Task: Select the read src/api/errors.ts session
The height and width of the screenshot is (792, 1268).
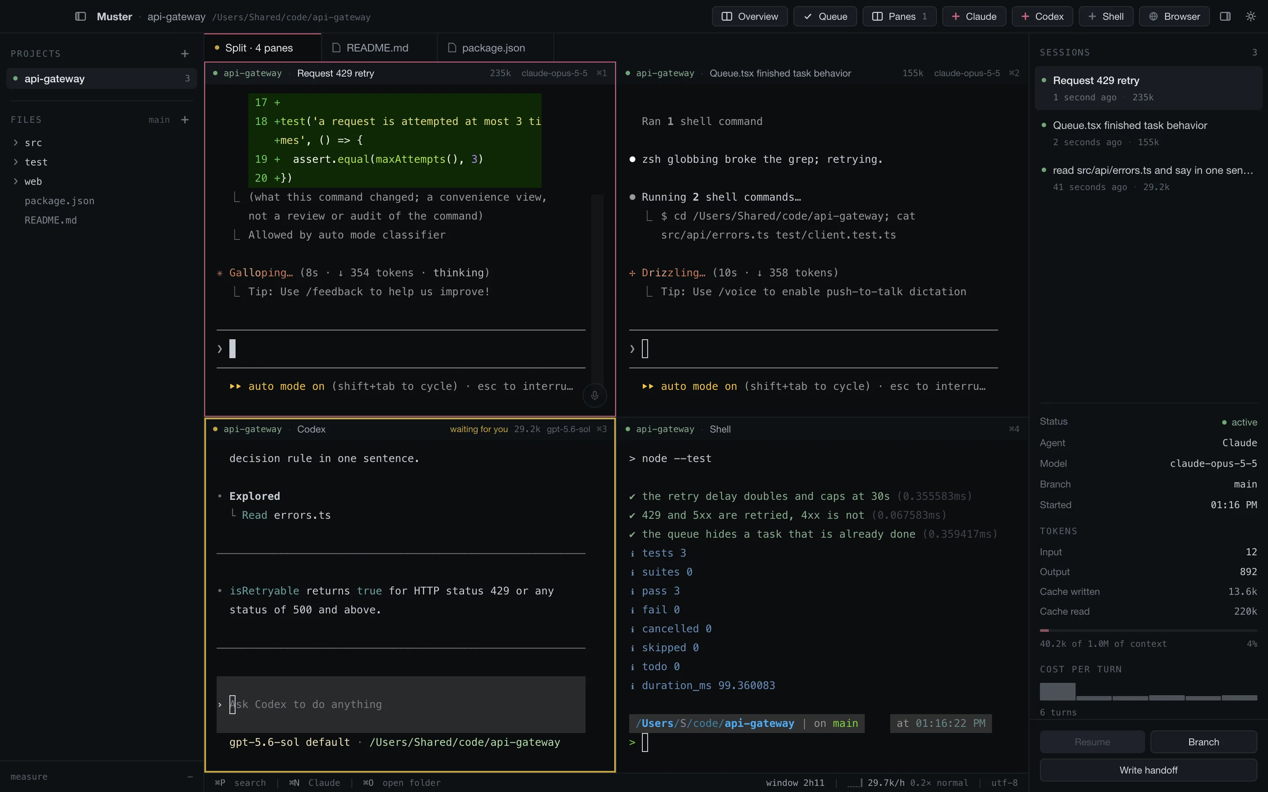Action: [1148, 178]
